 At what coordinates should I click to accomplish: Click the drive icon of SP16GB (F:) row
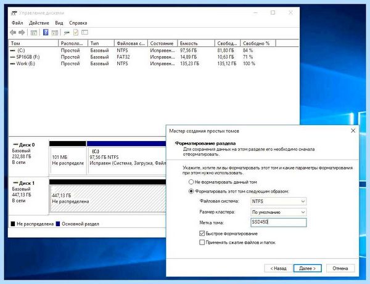pos(13,57)
